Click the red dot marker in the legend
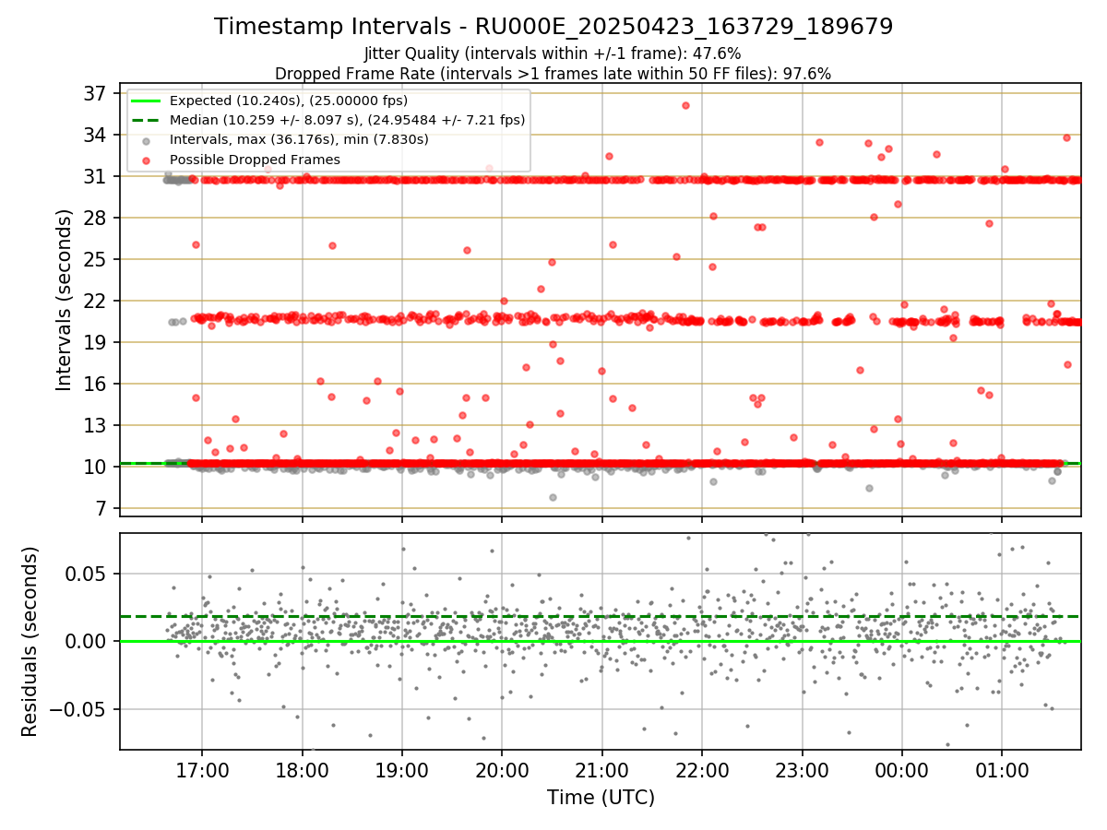 click(x=147, y=160)
